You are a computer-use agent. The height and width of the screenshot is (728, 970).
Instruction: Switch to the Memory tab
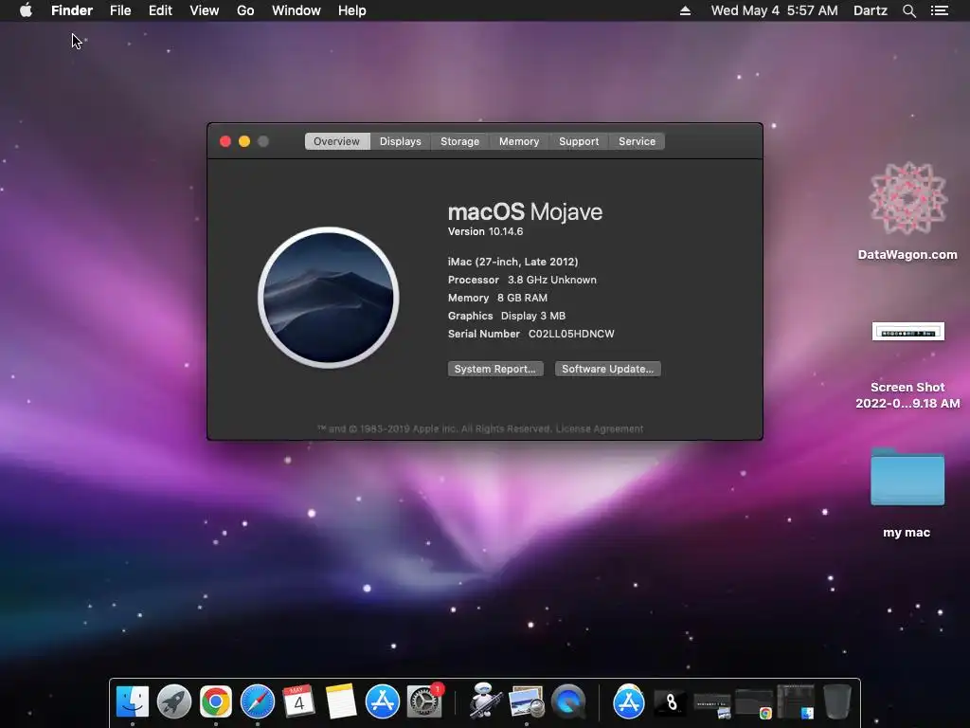[x=519, y=141]
